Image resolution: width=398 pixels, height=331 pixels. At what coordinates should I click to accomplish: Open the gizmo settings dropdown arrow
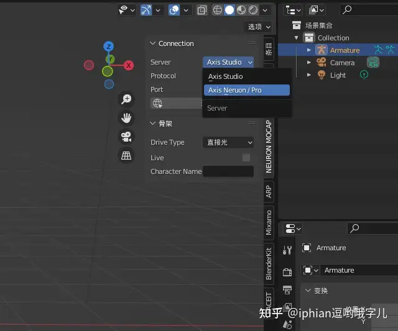click(x=158, y=11)
